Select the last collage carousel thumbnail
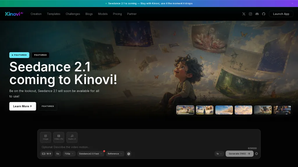This screenshot has width=298, height=167. point(282,110)
